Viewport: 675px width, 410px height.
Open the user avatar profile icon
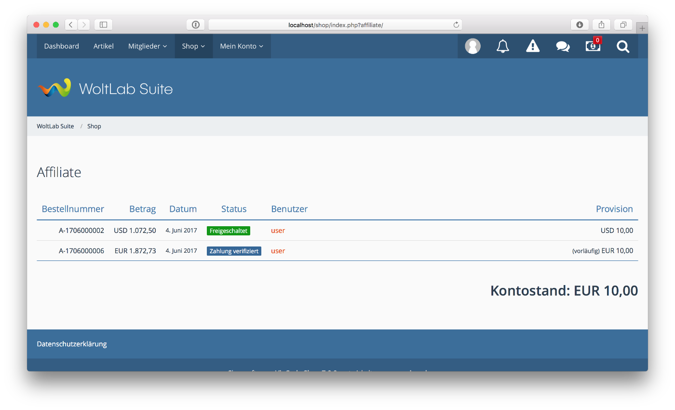472,46
